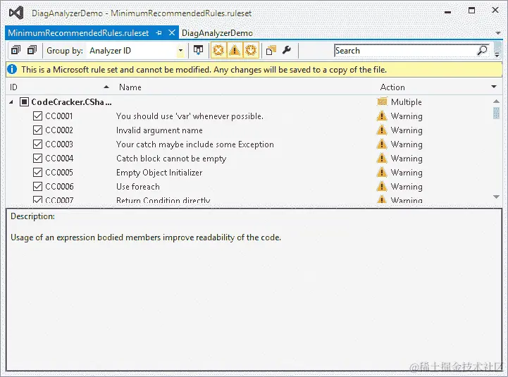Click the Visual Studio logo icon
Image resolution: width=508 pixels, height=377 pixels.
[x=16, y=13]
